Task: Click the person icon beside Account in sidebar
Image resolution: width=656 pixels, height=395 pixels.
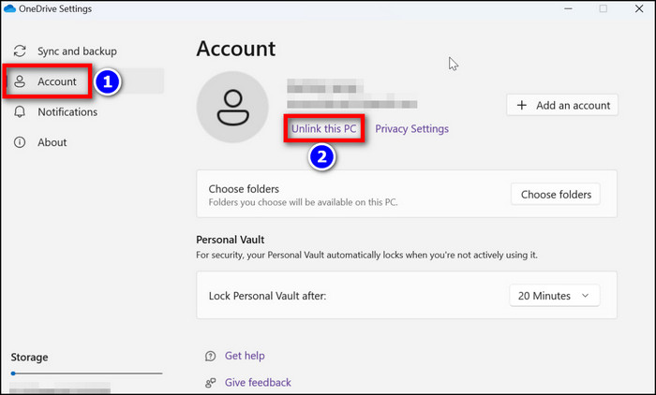Action: (x=20, y=81)
